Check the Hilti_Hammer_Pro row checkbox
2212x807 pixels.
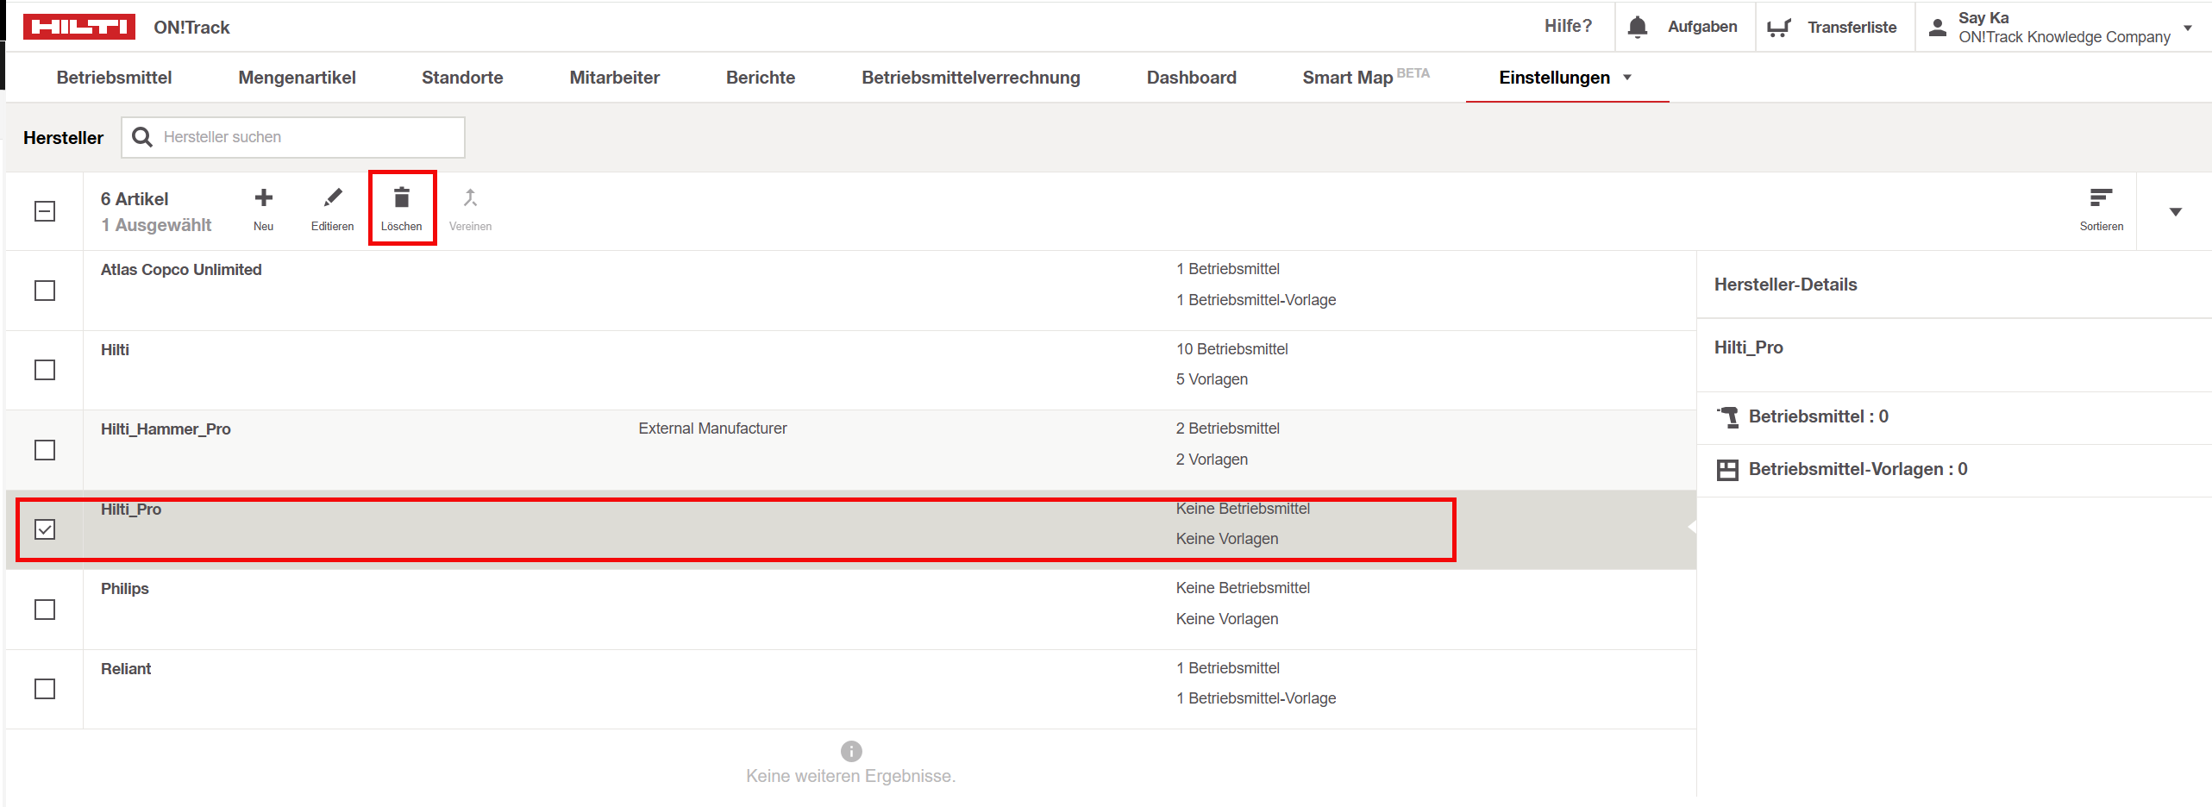[x=45, y=450]
